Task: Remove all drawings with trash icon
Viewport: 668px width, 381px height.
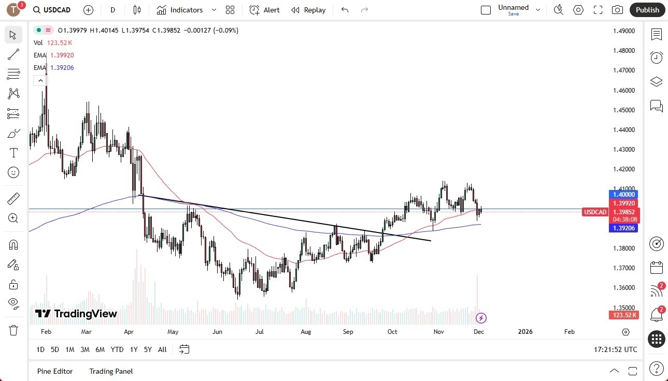Action: [13, 330]
